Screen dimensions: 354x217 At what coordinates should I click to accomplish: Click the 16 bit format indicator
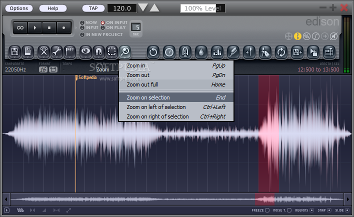click(x=43, y=69)
